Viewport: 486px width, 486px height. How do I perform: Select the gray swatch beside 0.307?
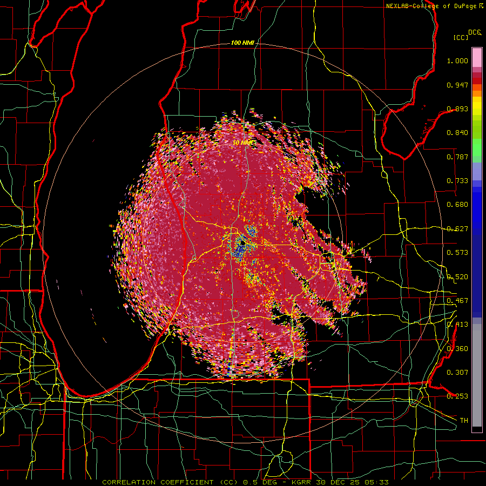[x=477, y=375]
